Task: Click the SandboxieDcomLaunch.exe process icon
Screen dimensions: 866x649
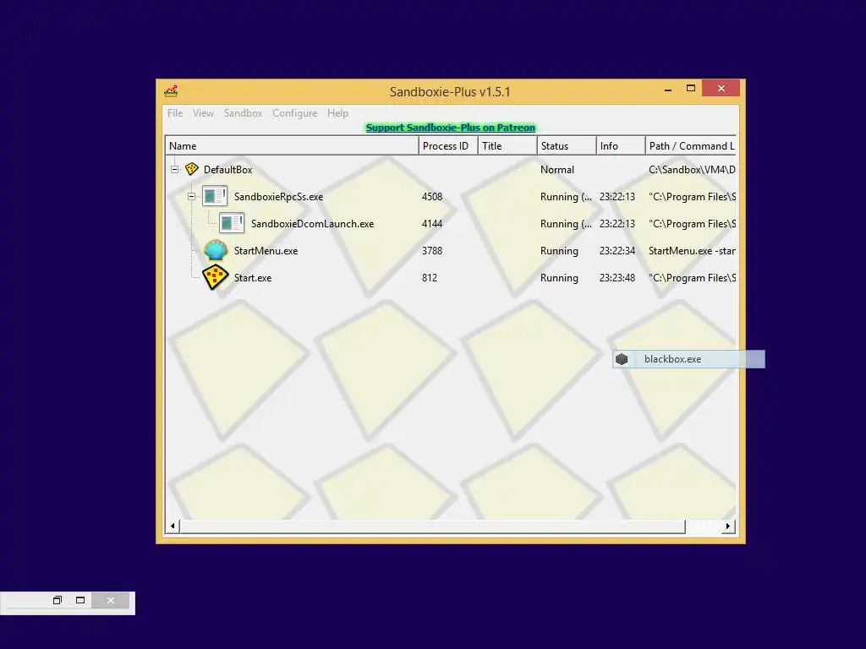Action: click(x=232, y=223)
